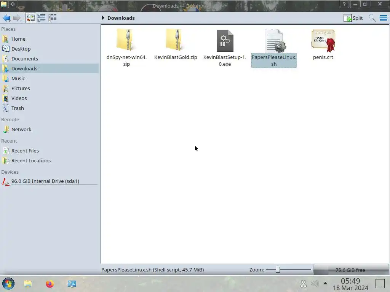390x292 pixels.
Task: Click Show Desktop button in taskbar
Action: 380,284
